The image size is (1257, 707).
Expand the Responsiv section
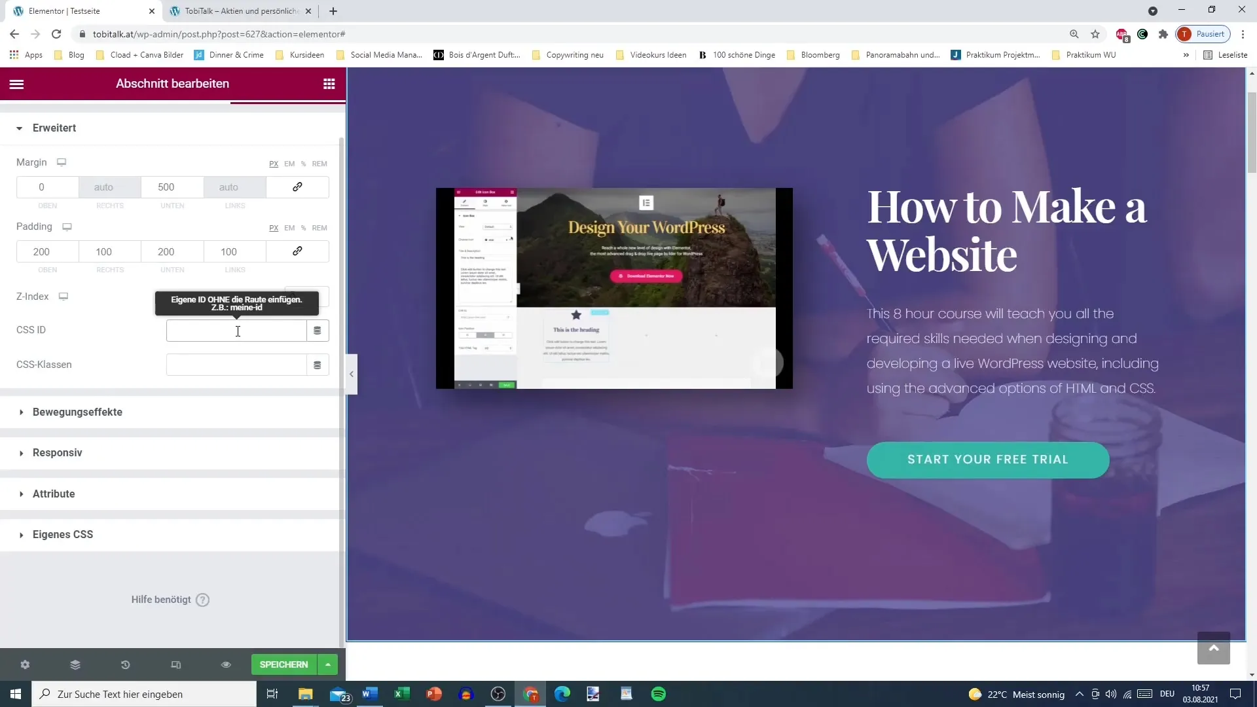(57, 452)
